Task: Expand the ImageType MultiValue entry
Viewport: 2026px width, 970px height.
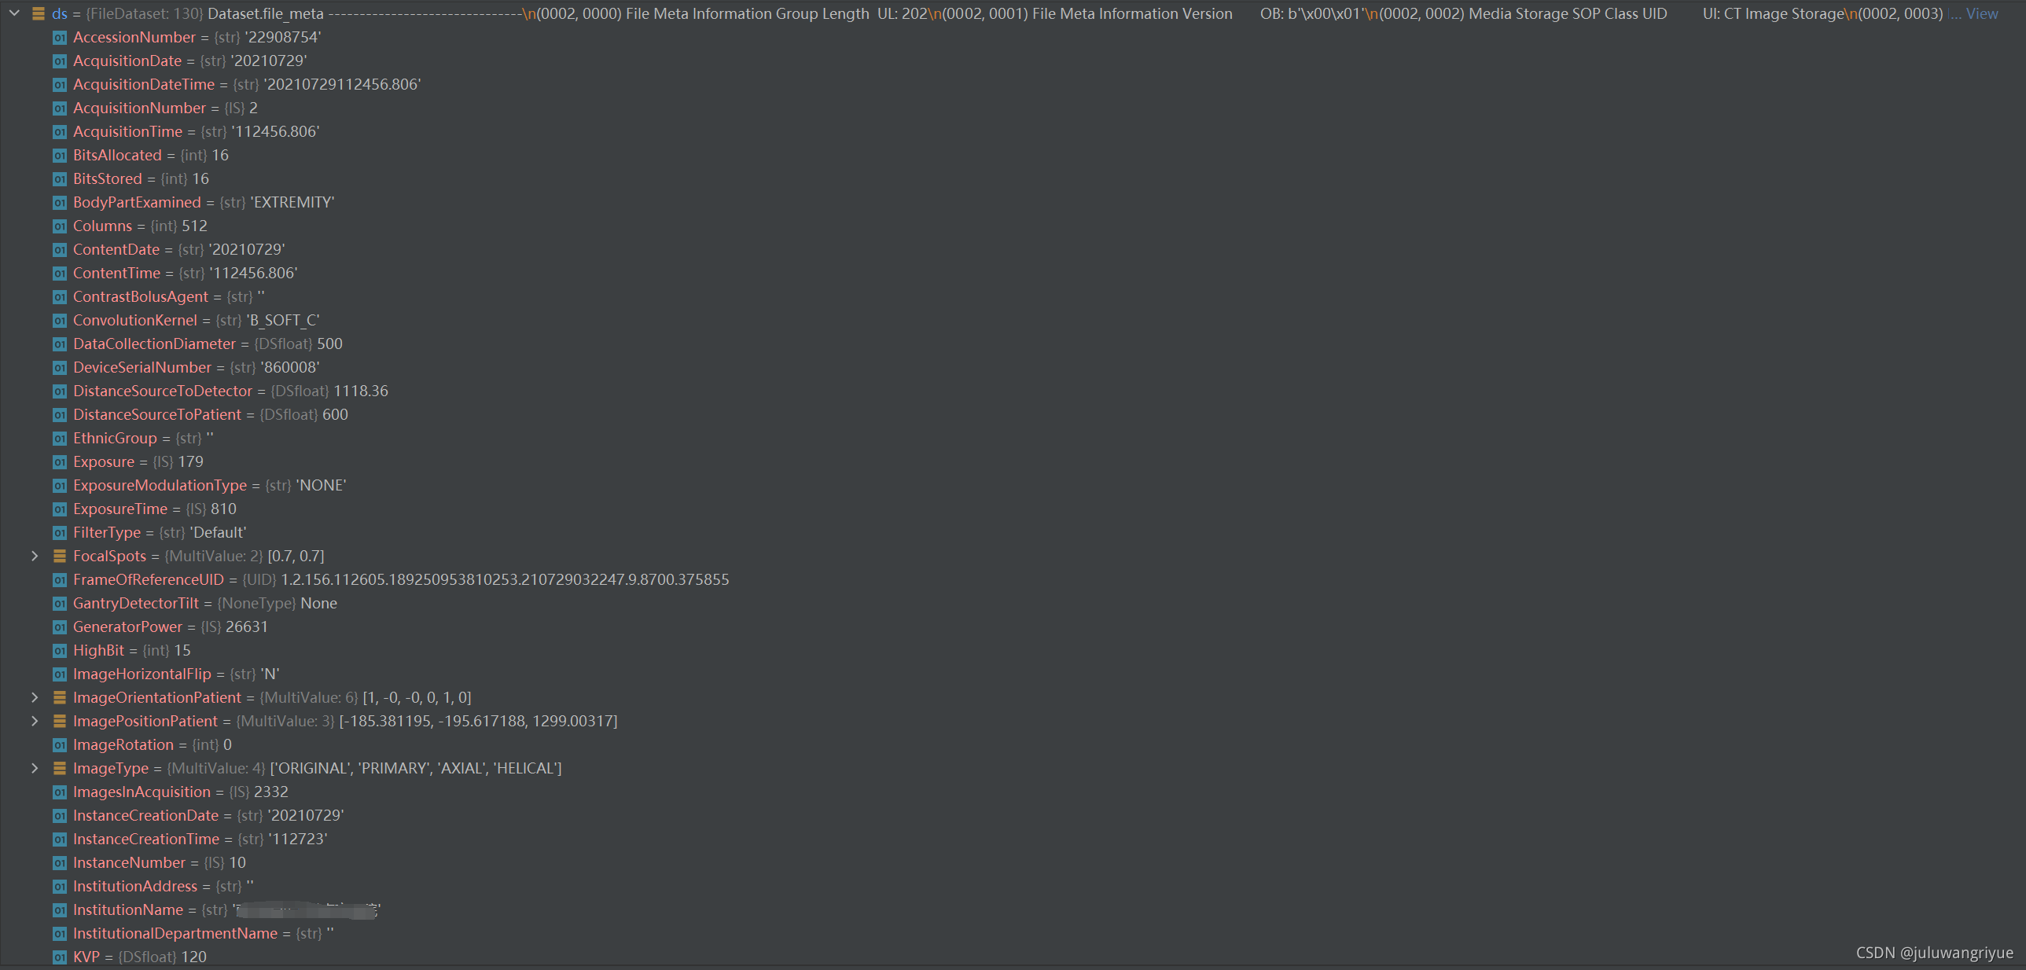Action: (35, 768)
